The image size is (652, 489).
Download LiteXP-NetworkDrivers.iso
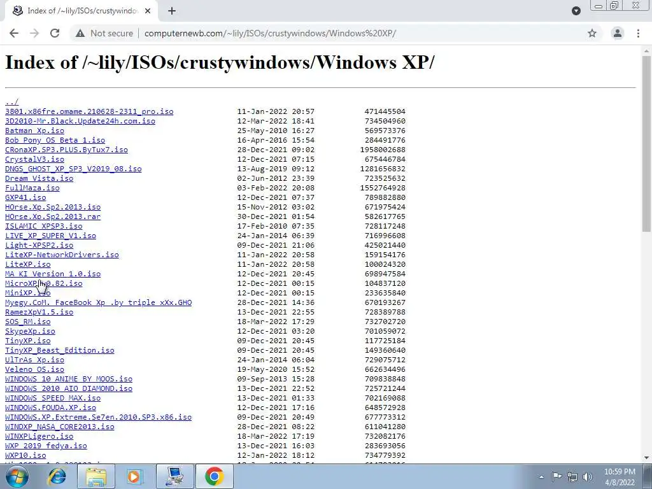coord(62,255)
